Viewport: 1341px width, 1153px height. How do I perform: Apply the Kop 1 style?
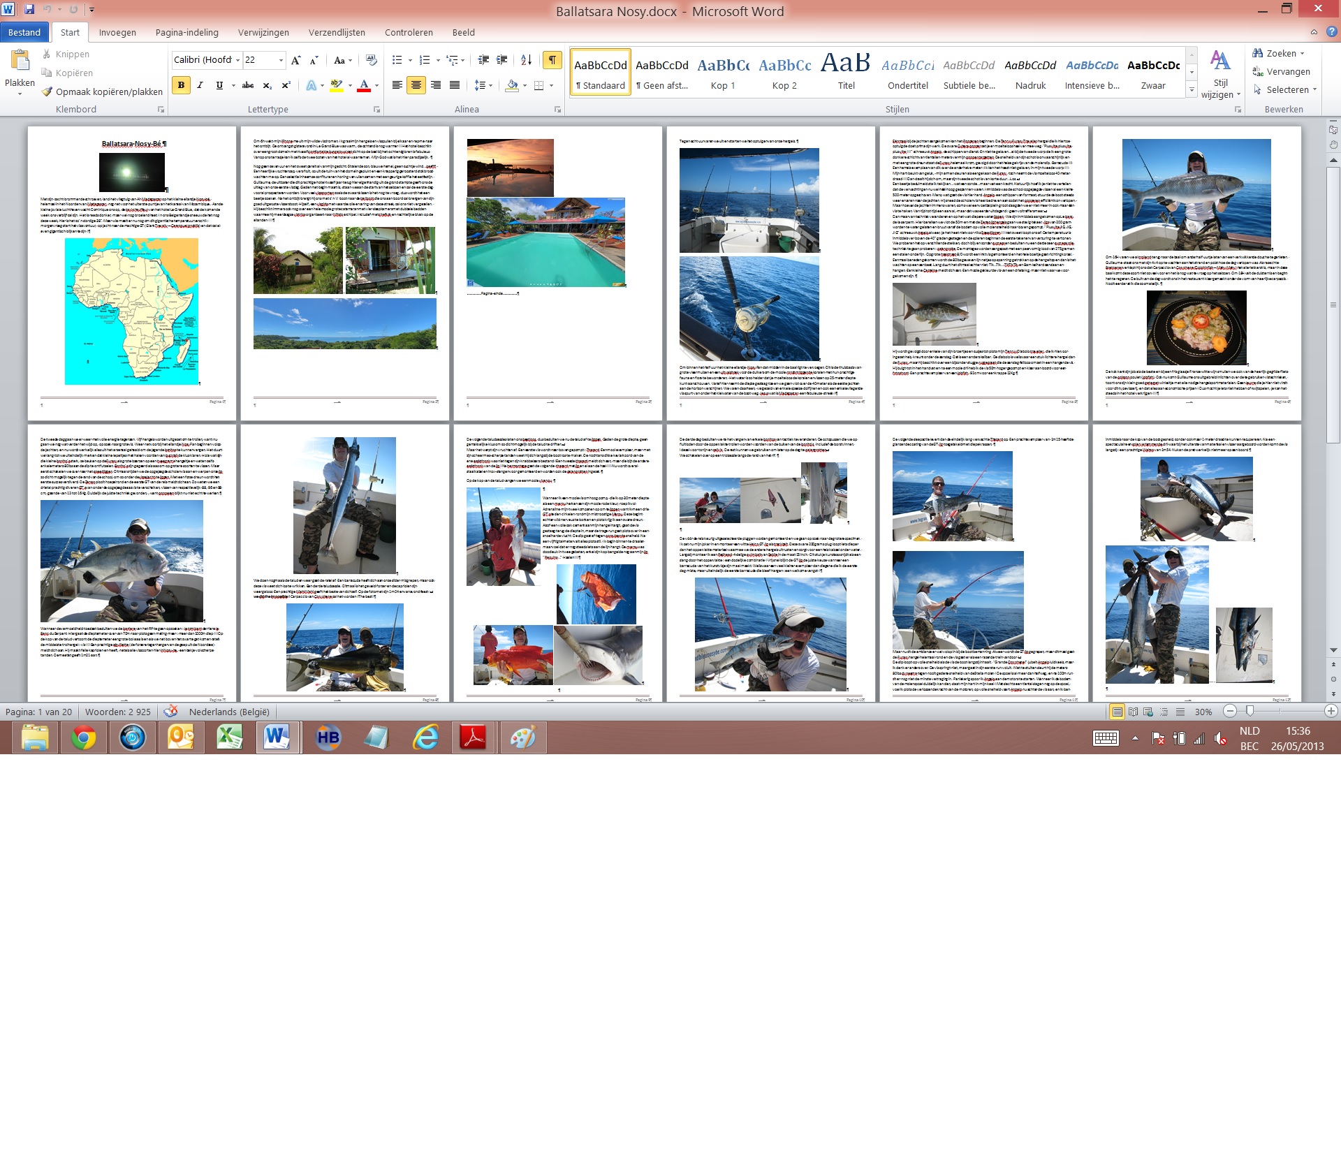point(723,73)
